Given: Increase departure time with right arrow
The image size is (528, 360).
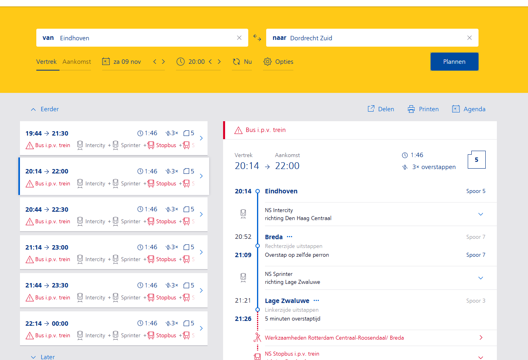Looking at the screenshot, I should pos(219,61).
